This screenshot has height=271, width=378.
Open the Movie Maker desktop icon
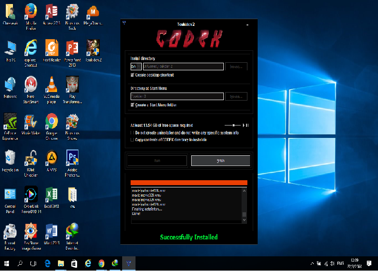click(31, 124)
